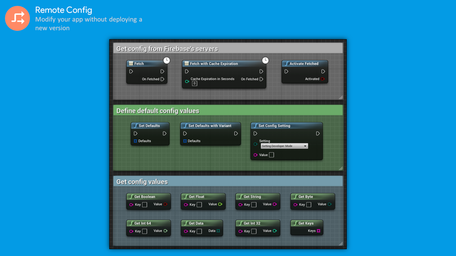This screenshot has width=456, height=256.
Task: Click Key input box on Get Byte
Action: pos(309,205)
